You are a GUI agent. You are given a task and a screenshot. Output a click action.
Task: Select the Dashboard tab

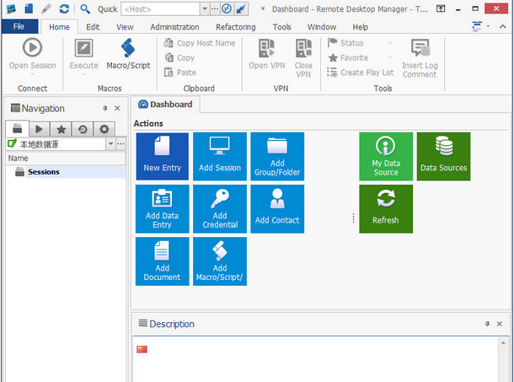pos(165,105)
